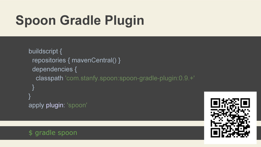Click the closing brace under classpath line
261x147 pixels.
coord(33,87)
